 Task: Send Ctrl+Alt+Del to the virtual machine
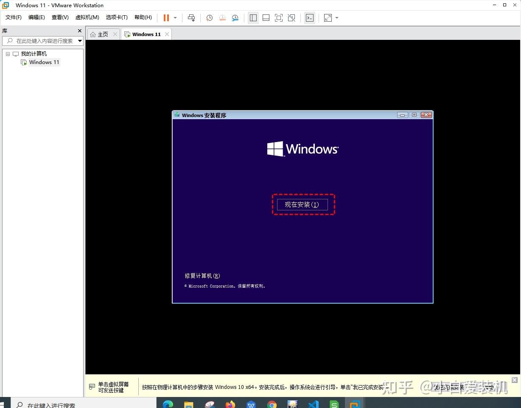coord(191,18)
